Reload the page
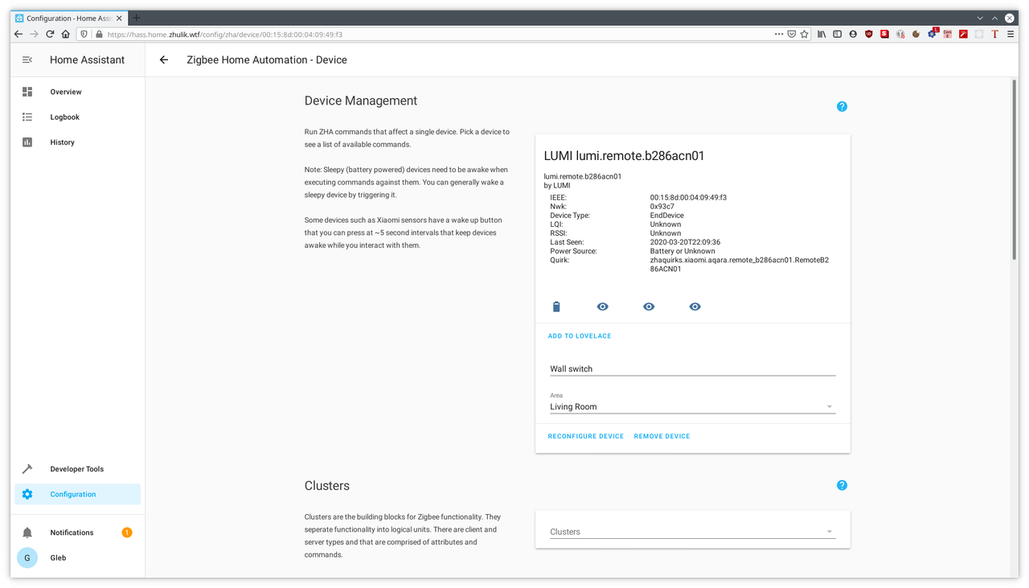This screenshot has width=1029, height=588. click(x=50, y=35)
